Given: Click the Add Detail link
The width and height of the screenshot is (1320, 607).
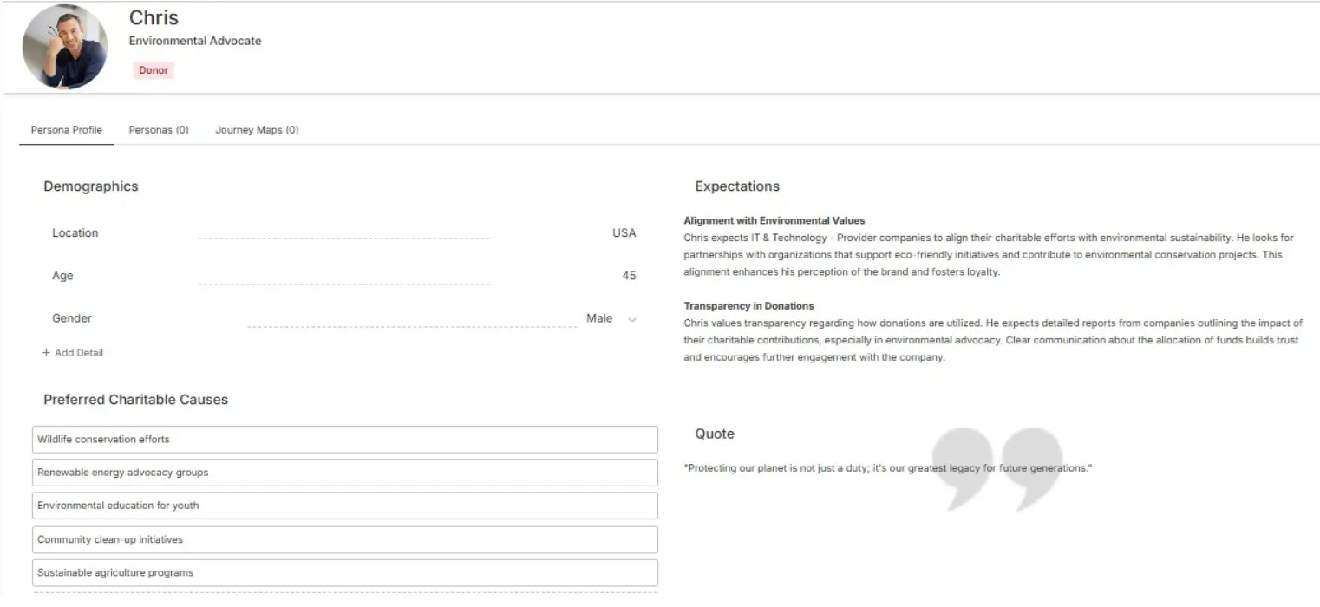Looking at the screenshot, I should coord(77,352).
